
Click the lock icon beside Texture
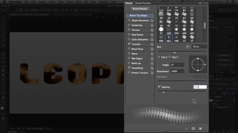click(x=152, y=30)
